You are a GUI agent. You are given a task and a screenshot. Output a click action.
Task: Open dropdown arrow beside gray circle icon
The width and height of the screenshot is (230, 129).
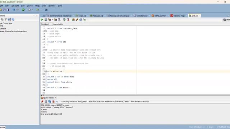point(33,10)
